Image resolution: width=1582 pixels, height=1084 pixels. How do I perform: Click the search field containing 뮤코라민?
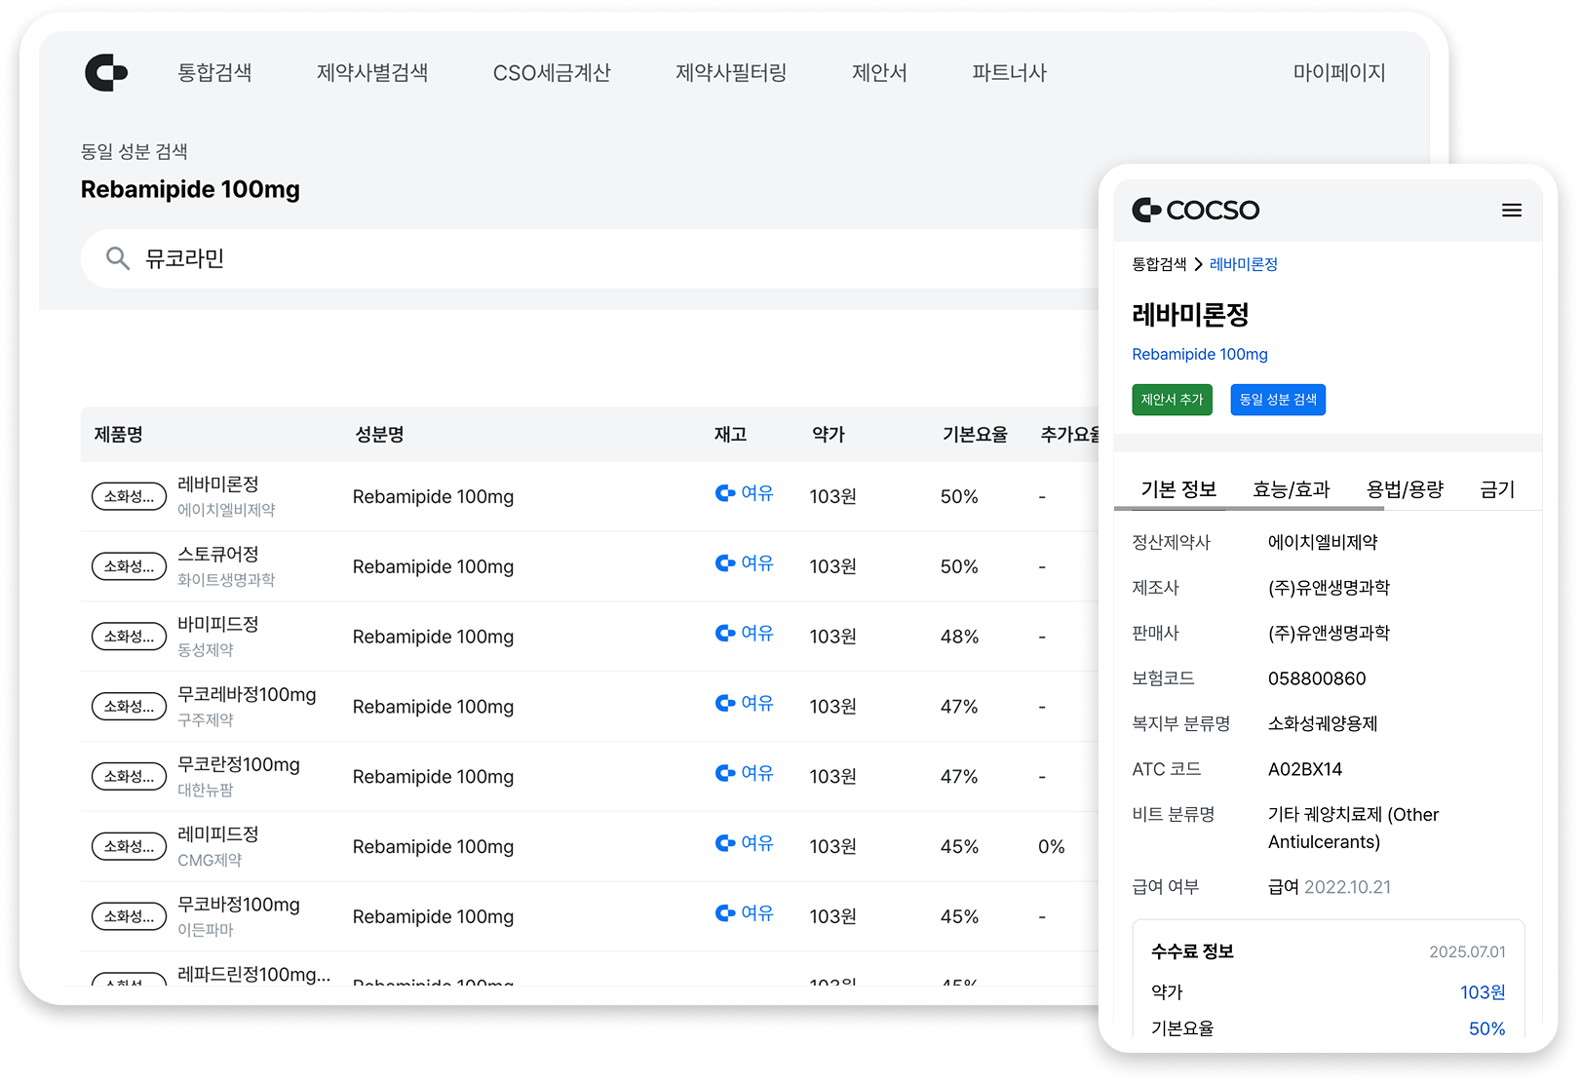pos(585,259)
